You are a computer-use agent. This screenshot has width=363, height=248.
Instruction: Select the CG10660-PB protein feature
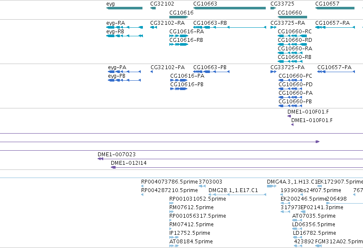(290, 106)
